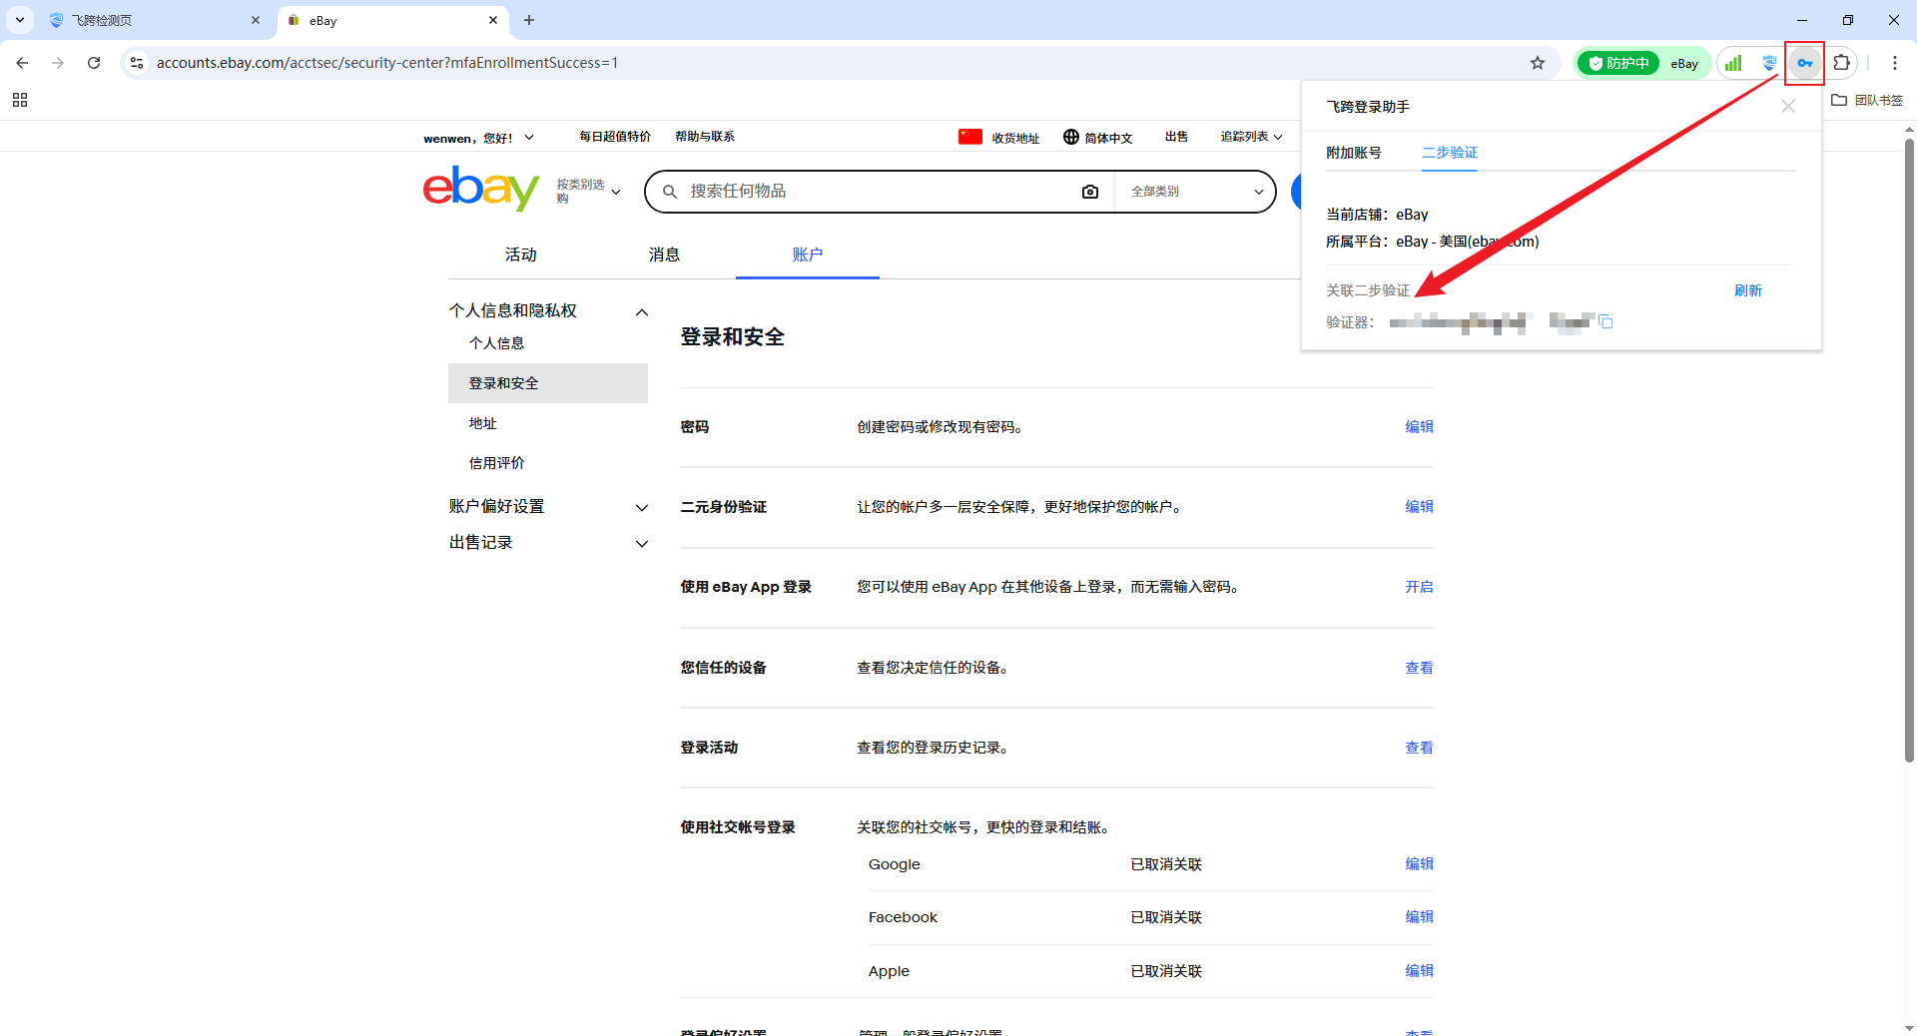The width and height of the screenshot is (1917, 1036).
Task: Open the 团队书签 bookmarks folder
Action: click(x=1867, y=100)
